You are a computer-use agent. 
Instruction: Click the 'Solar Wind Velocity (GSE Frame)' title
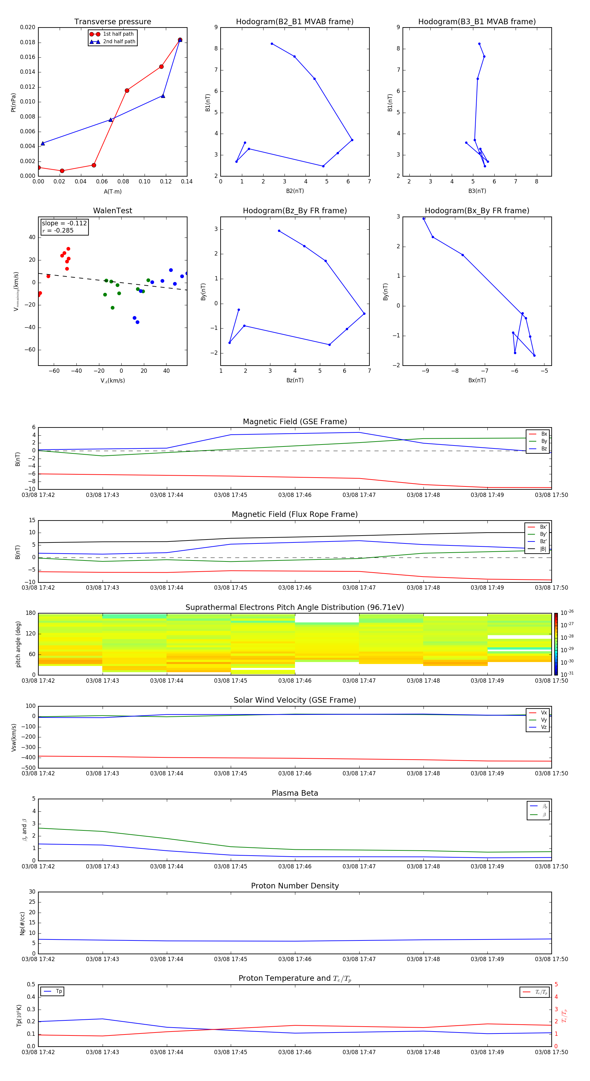[x=295, y=700]
